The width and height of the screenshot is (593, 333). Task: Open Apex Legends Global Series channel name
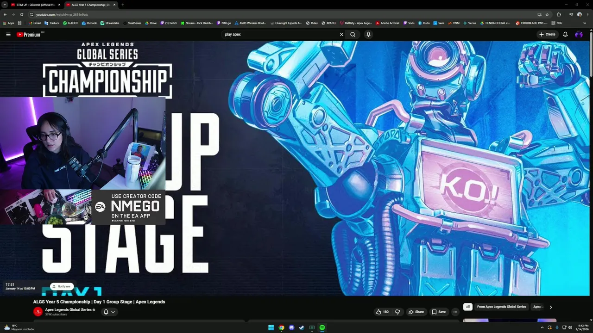pos(68,310)
